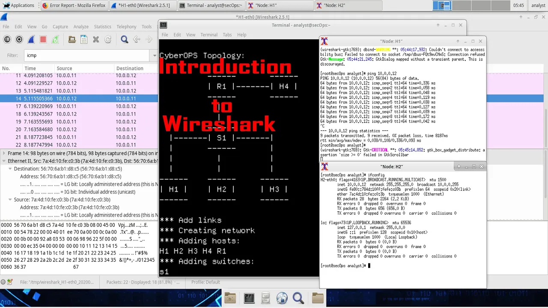The height and width of the screenshot is (308, 548).
Task: Launch the terminal from the bottom dock
Action: pyautogui.click(x=249, y=298)
